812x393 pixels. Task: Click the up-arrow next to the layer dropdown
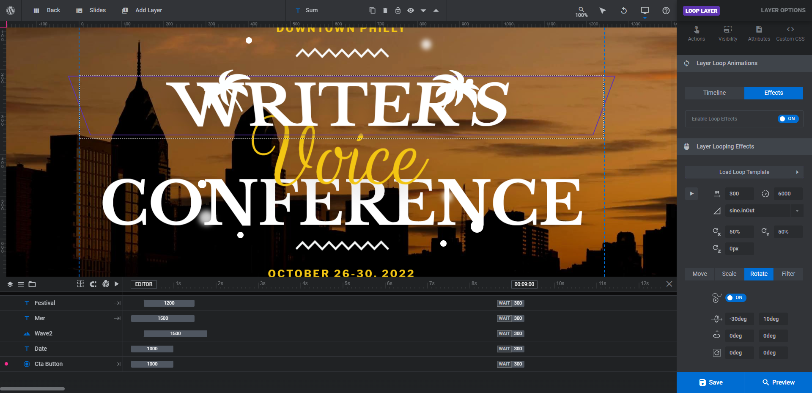click(x=436, y=11)
